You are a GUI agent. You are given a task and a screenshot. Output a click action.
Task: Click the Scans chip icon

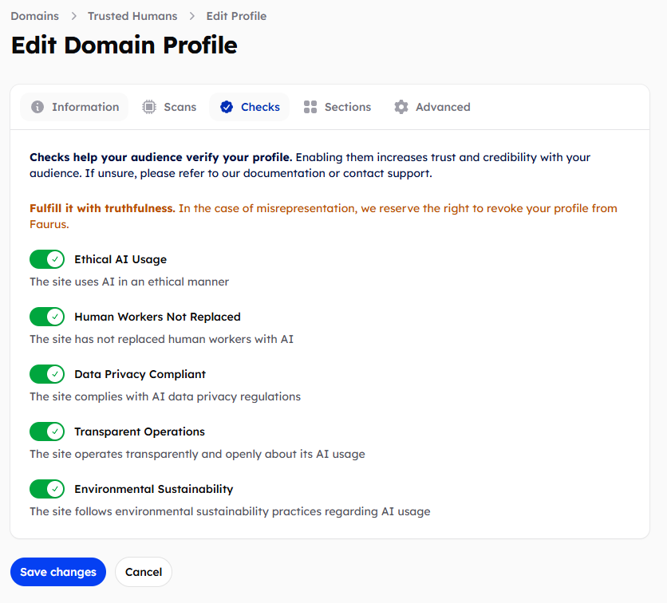[x=149, y=107]
